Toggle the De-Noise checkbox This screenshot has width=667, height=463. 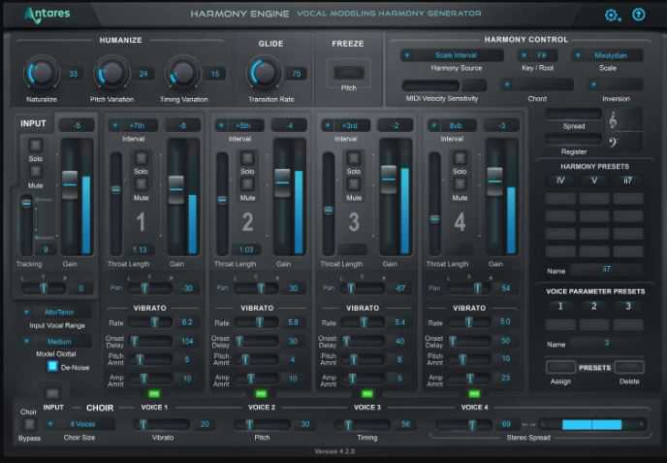pos(52,366)
